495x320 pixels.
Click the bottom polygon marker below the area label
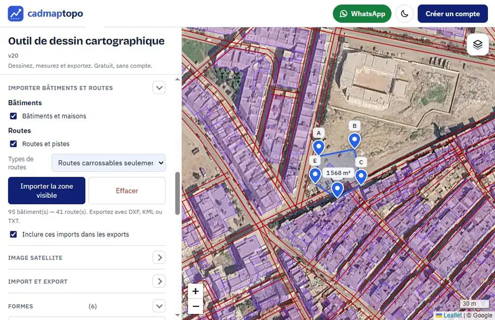click(337, 189)
